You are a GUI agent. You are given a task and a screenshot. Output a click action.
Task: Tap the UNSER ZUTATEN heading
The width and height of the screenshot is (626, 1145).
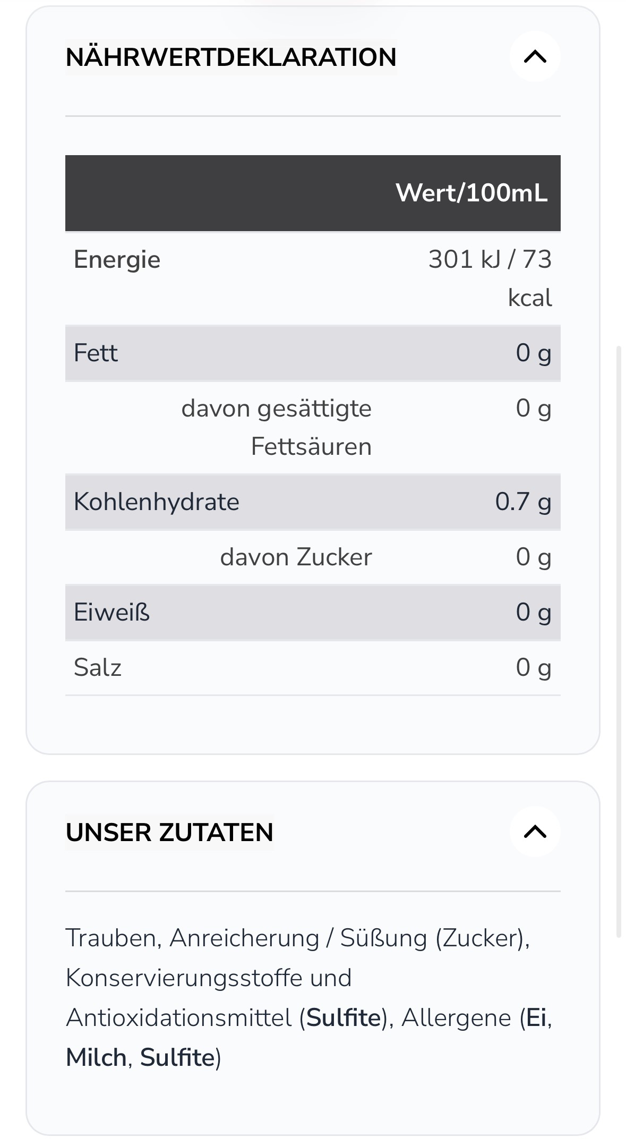point(169,832)
